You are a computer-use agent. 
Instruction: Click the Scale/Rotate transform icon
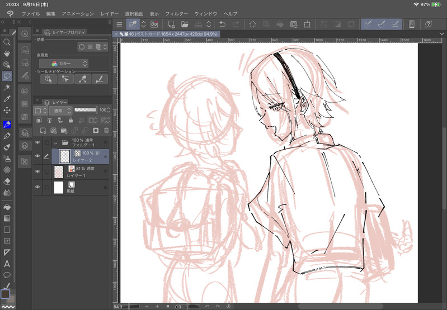pos(307,24)
